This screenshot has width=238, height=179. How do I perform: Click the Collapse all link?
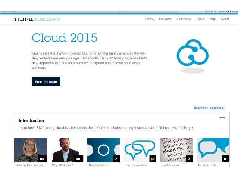tap(217, 108)
